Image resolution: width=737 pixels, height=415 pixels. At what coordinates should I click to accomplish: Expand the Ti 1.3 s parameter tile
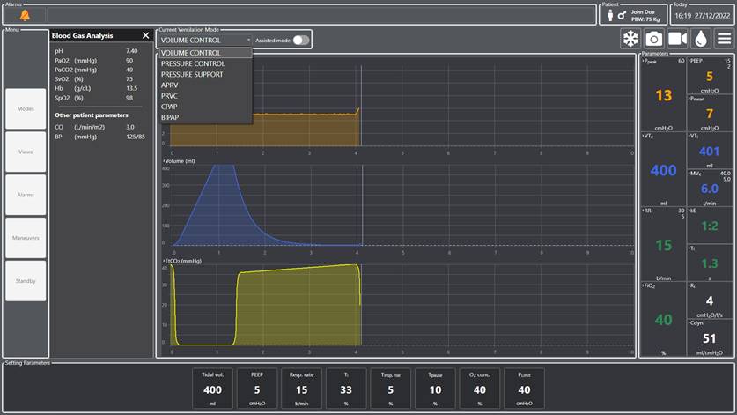click(x=710, y=263)
